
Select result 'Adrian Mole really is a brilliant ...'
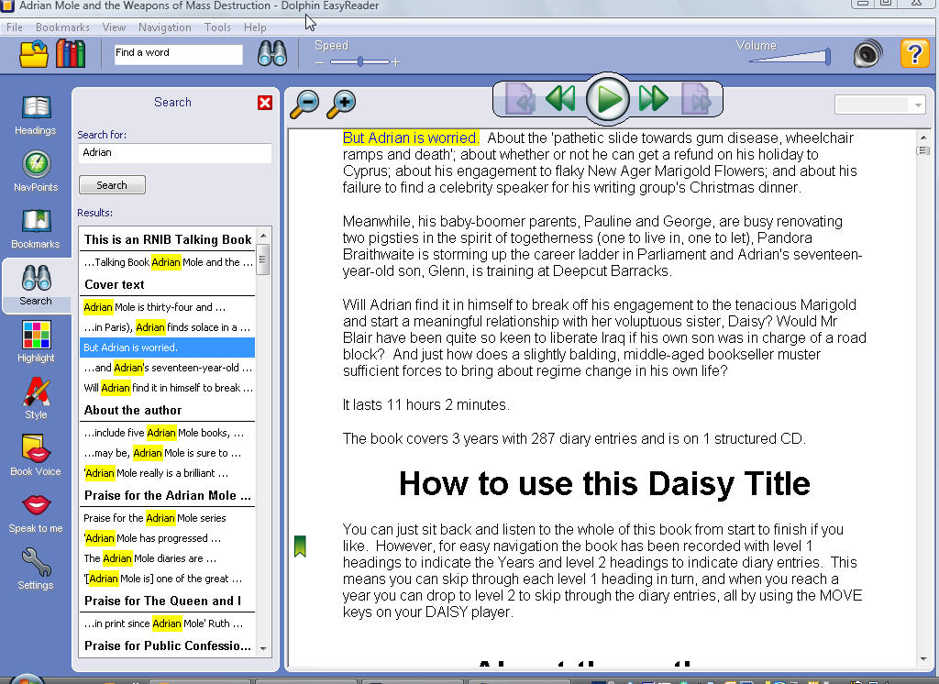[168, 473]
